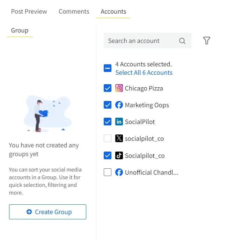Click the 4 Accounts selected text
This screenshot has width=227, height=241.
pyautogui.click(x=144, y=64)
